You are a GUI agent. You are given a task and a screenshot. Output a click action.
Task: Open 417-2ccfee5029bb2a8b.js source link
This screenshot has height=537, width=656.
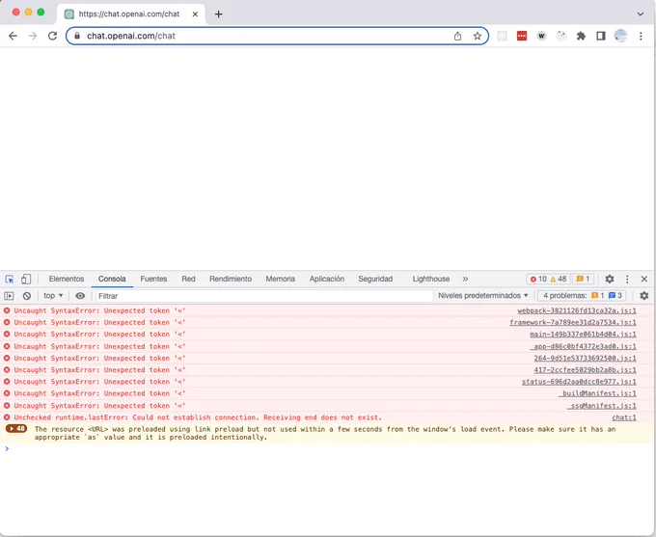pos(585,369)
